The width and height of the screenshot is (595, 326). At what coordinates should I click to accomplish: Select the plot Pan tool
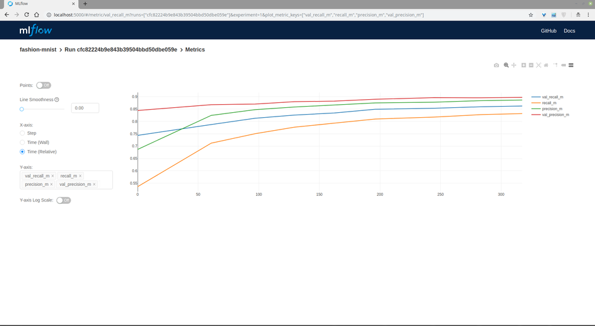point(514,65)
